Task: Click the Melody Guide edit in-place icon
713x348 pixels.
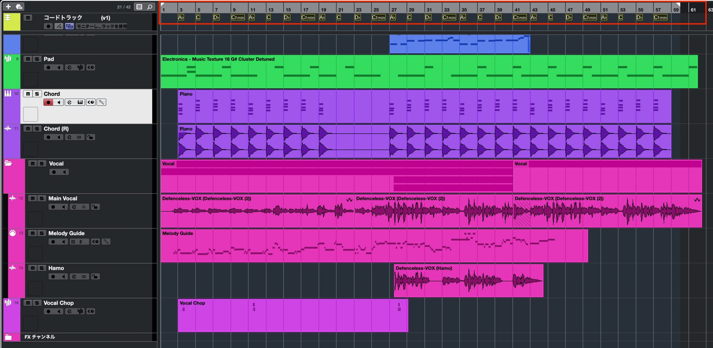Action: [106, 242]
